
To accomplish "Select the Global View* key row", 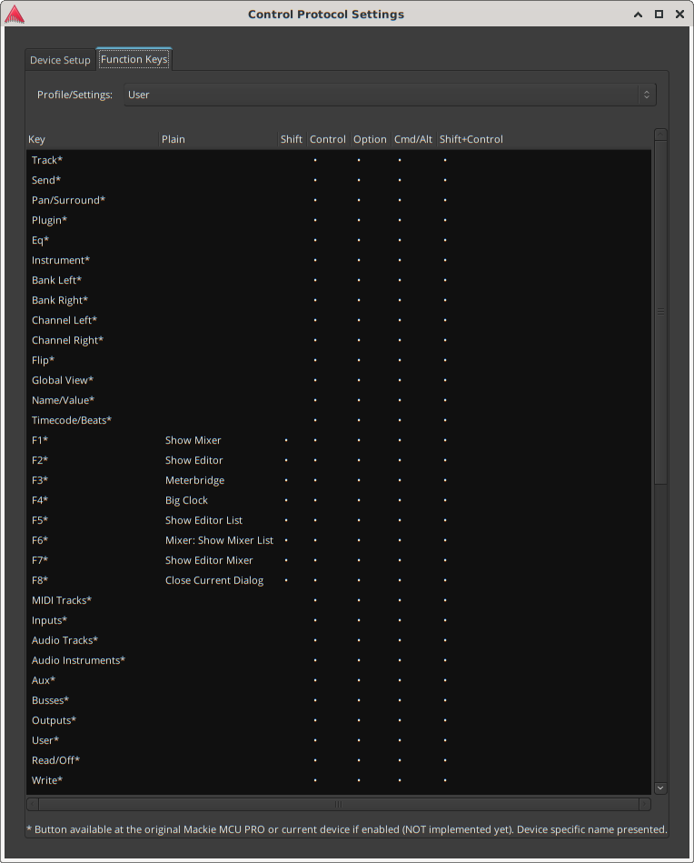I will click(63, 380).
